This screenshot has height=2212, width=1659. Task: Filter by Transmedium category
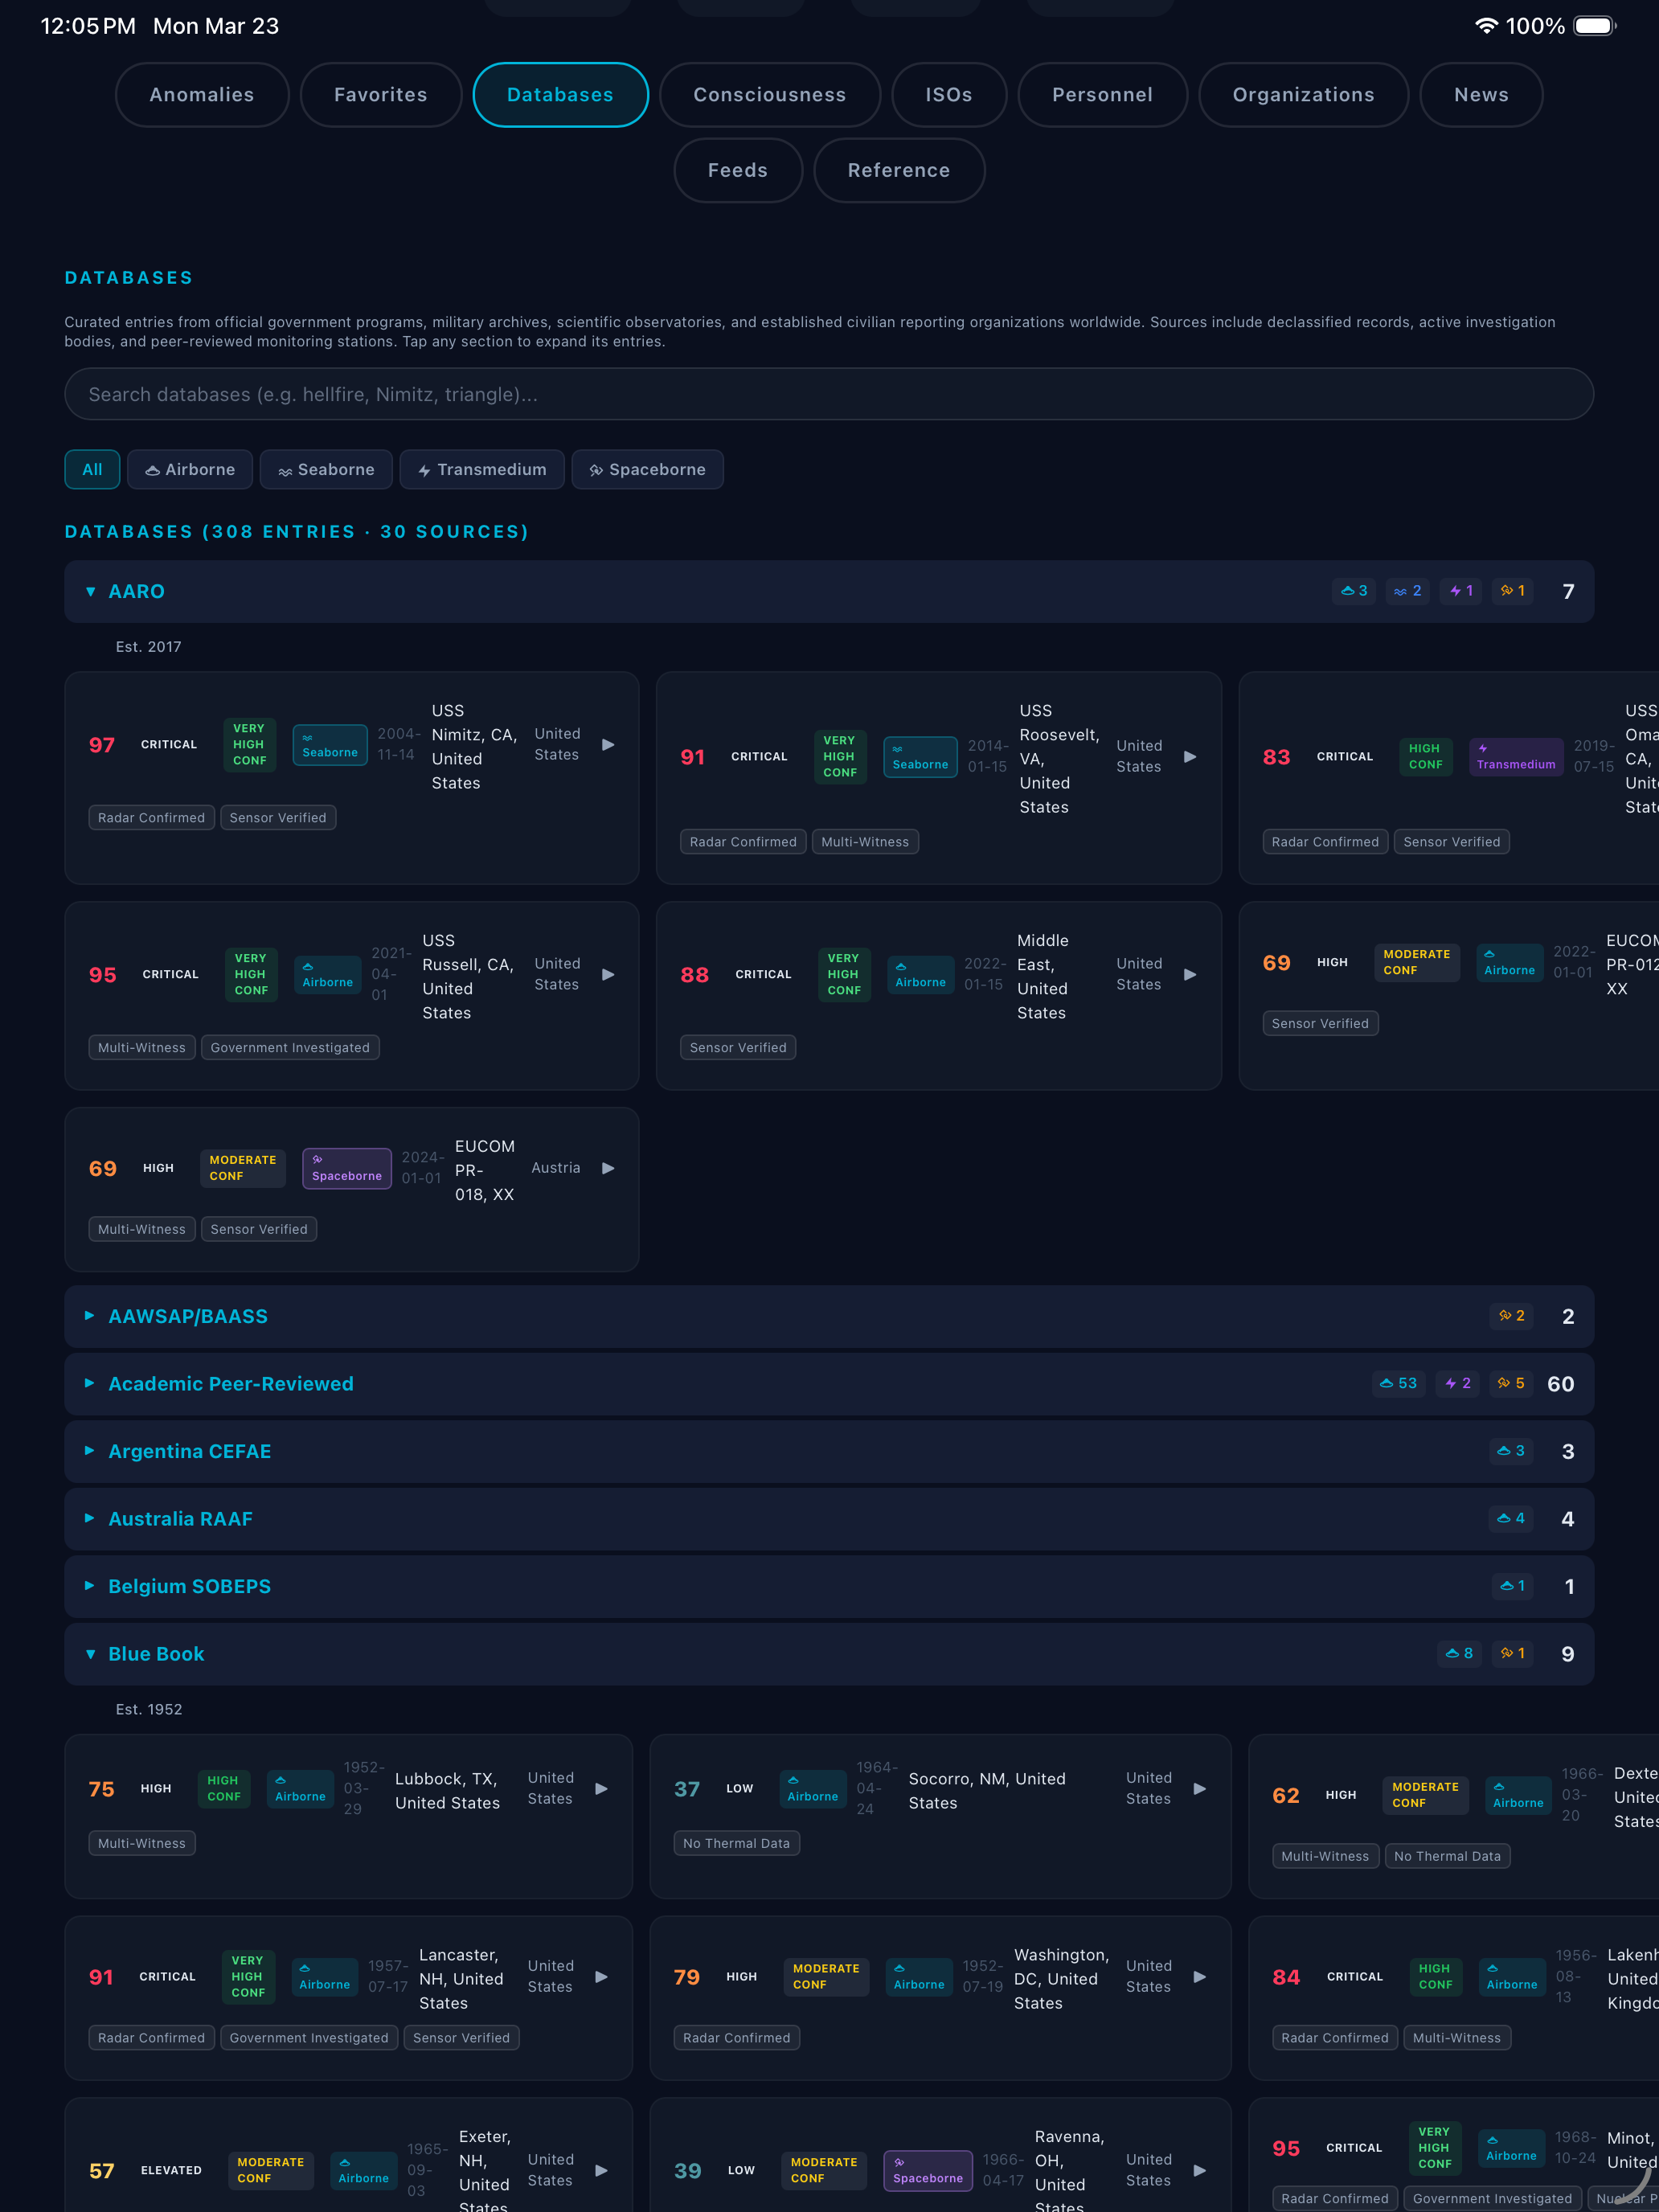[x=482, y=469]
